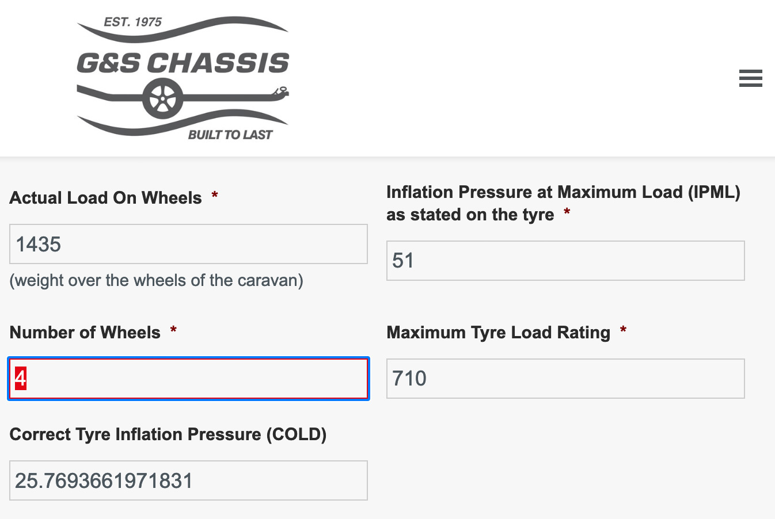Click the Number of Wheels label
Viewport: 775px width, 519px height.
tap(85, 333)
